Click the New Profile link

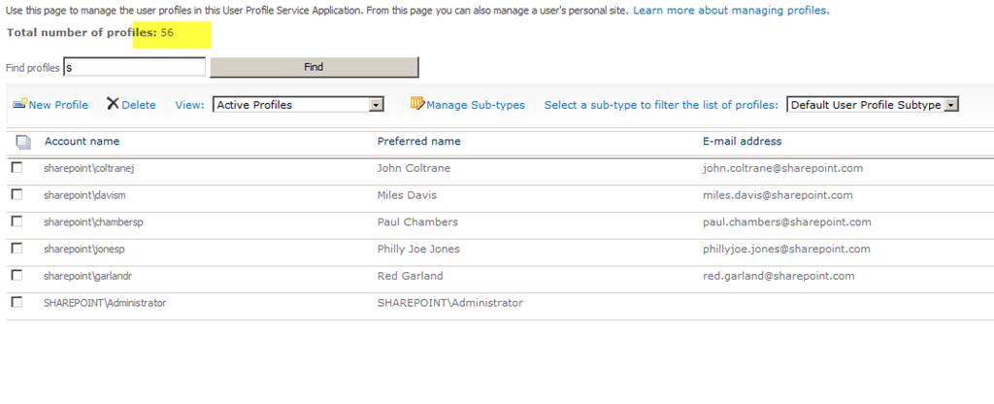coord(58,105)
